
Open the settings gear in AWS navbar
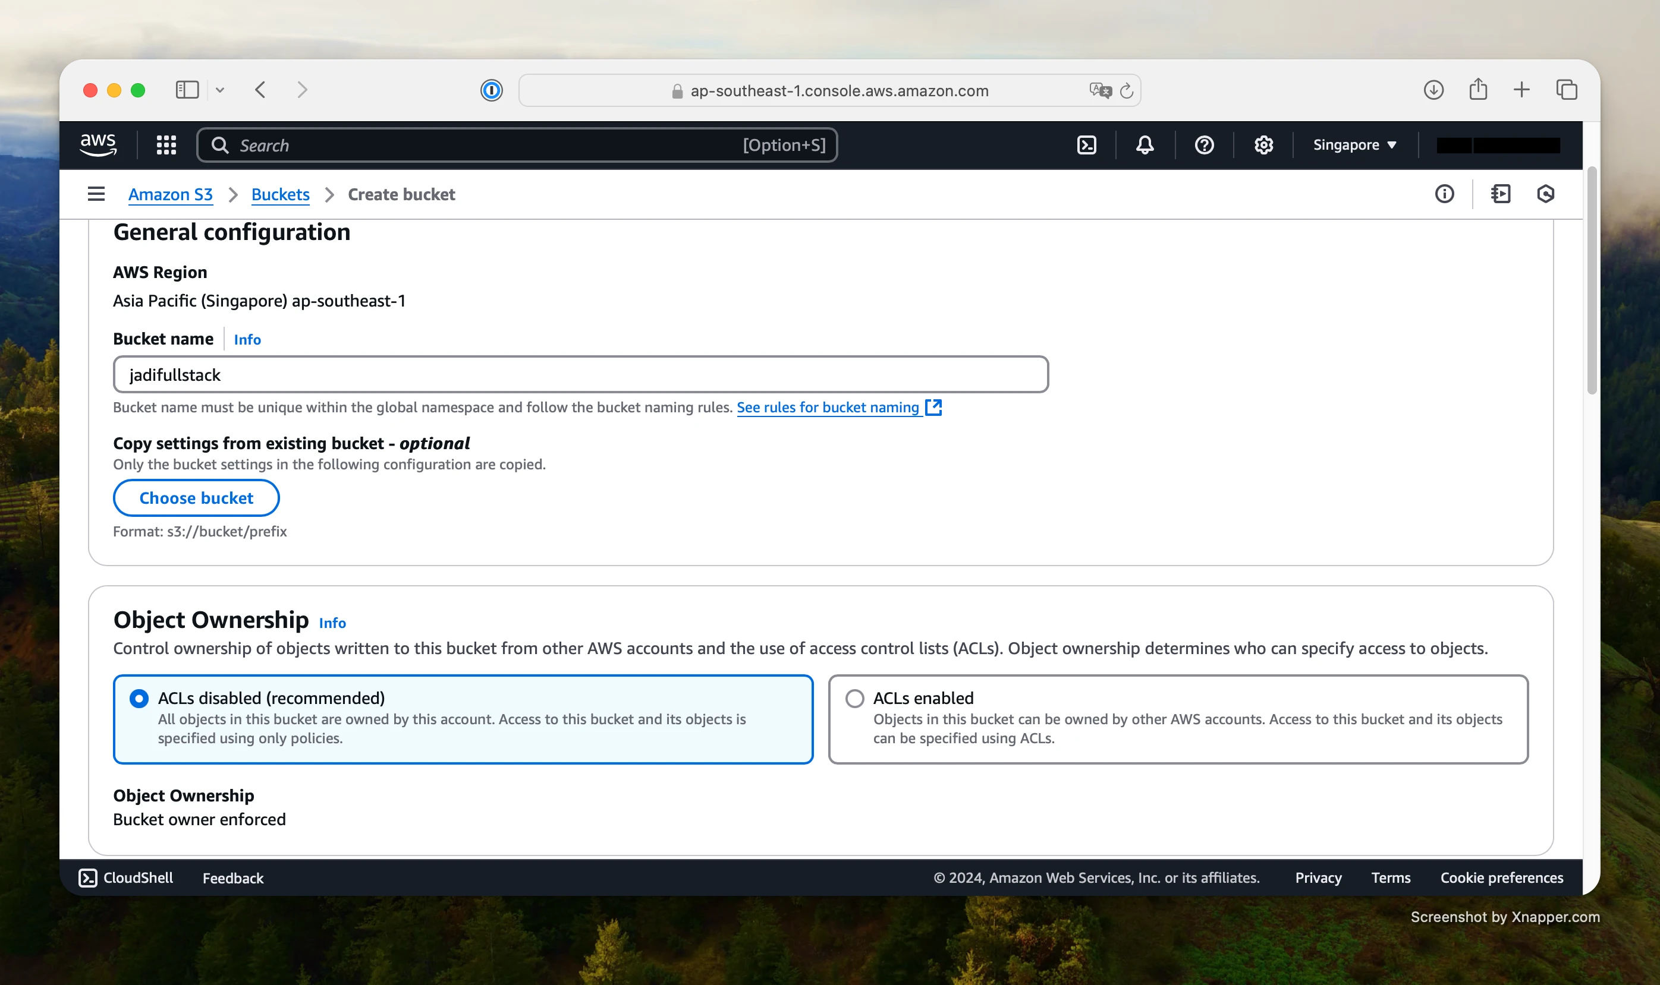[x=1263, y=145]
